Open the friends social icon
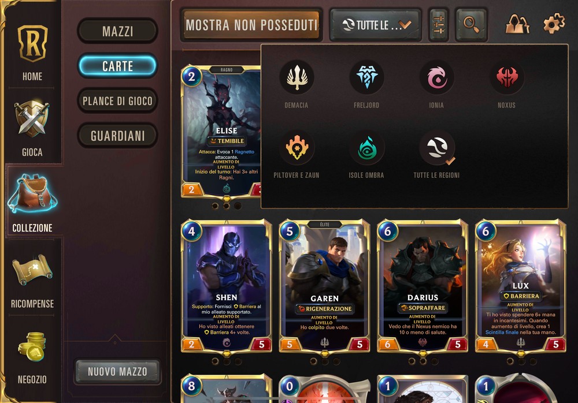The height and width of the screenshot is (403, 578). click(517, 24)
